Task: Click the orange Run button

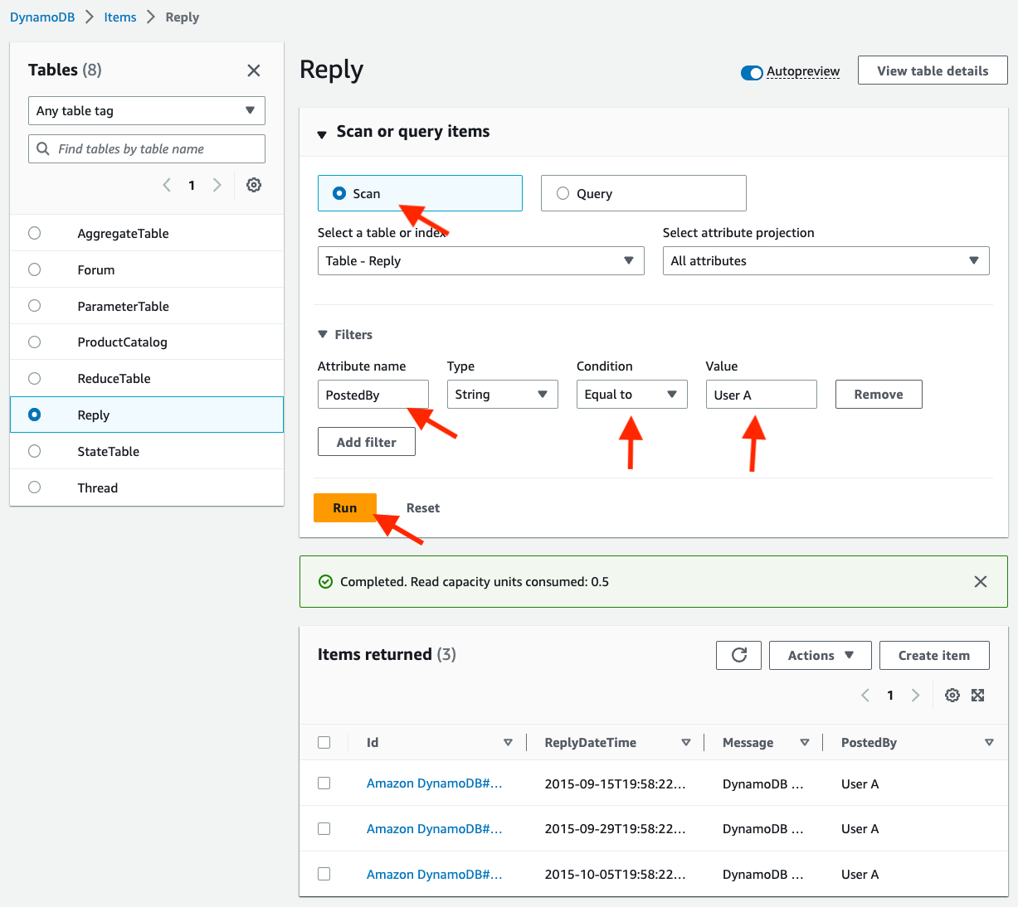Action: 345,507
